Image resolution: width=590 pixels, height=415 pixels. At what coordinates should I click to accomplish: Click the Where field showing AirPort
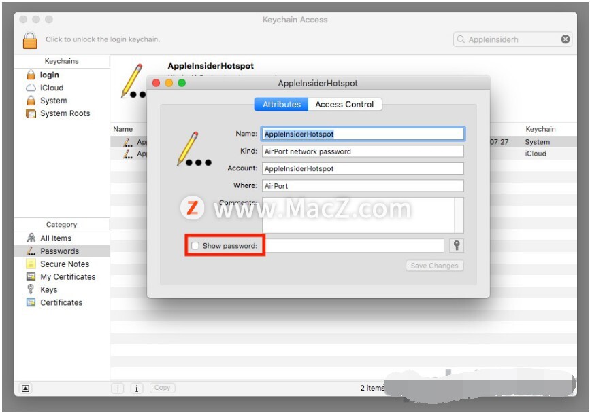[x=363, y=186]
